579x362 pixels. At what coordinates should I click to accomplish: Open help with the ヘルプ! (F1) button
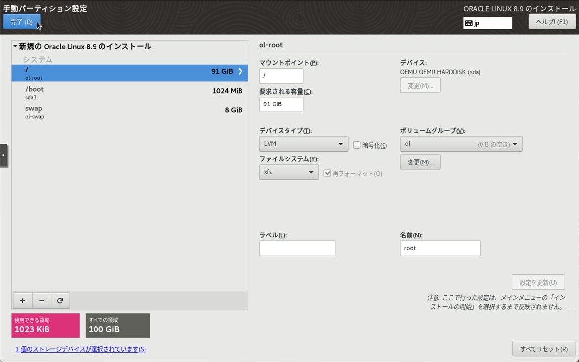point(552,22)
